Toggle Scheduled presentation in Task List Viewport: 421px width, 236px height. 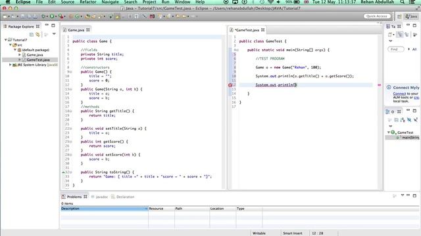point(407,35)
